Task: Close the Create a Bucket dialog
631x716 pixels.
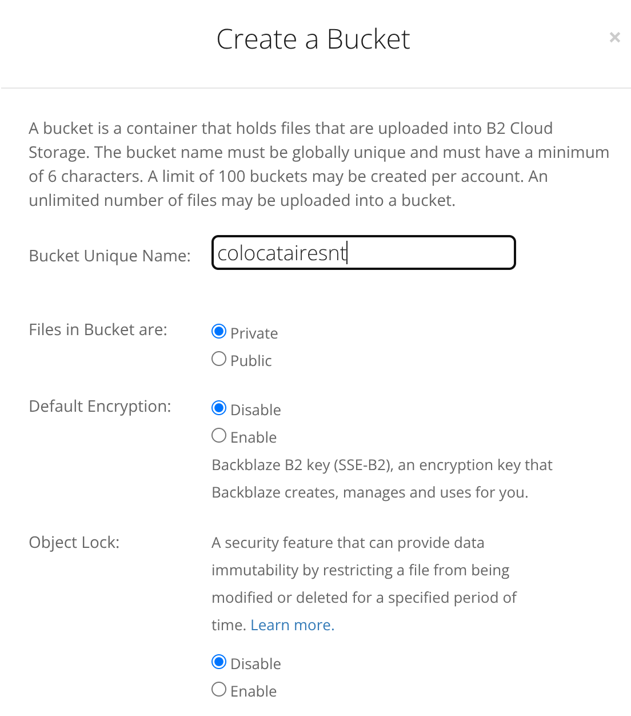Action: coord(614,38)
